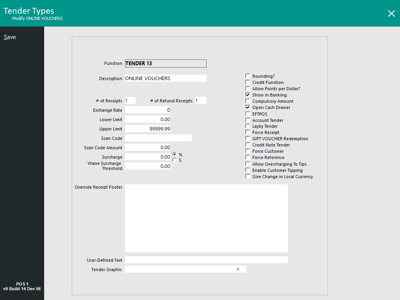Check the Credit Note Tender box
Viewport: 400px width, 300px height.
click(248, 145)
